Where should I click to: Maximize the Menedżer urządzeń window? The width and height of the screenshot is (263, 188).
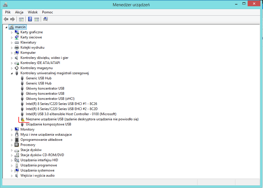click(244, 4)
